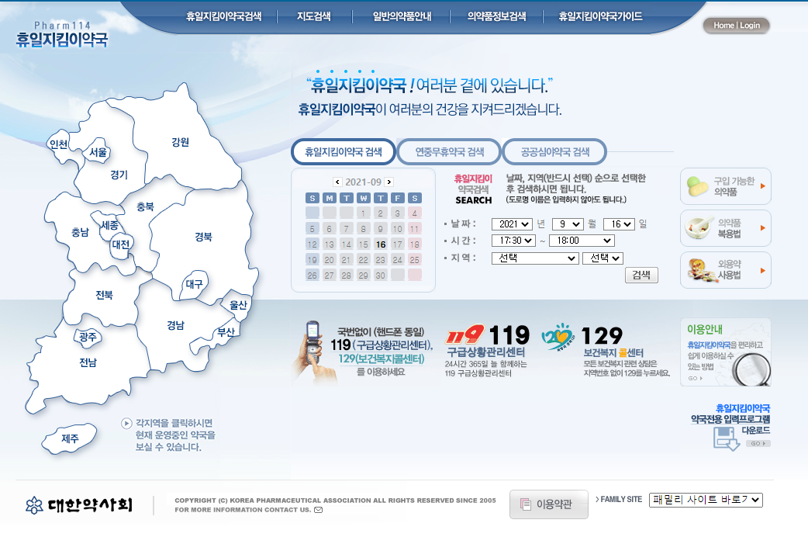Click the 이용약관 button
Screen dimensions: 808x551
pyautogui.click(x=549, y=504)
